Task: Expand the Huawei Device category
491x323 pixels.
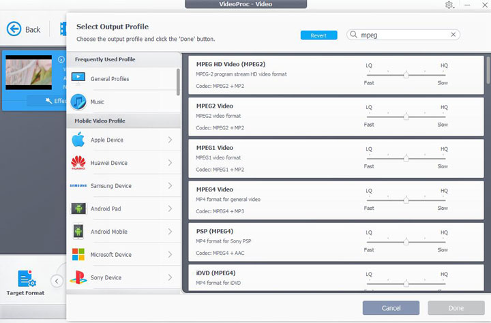Action: [170, 163]
